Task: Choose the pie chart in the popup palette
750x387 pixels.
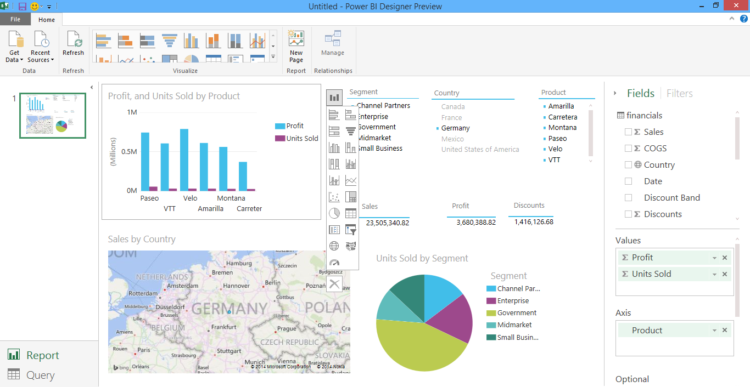Action: 334,213
